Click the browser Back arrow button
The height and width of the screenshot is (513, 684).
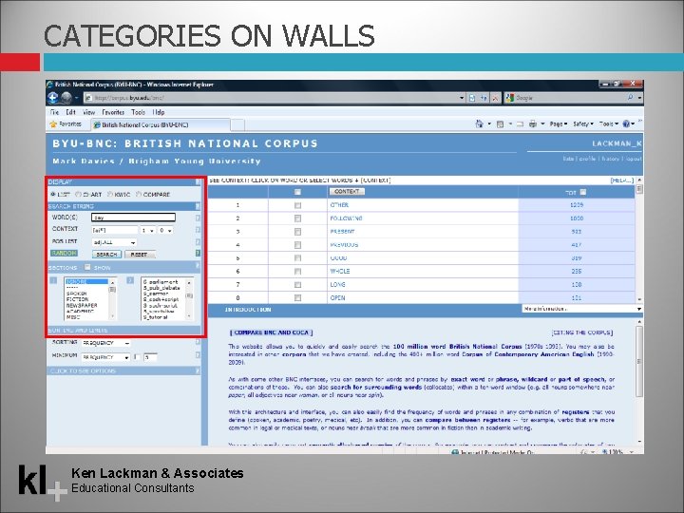[53, 98]
